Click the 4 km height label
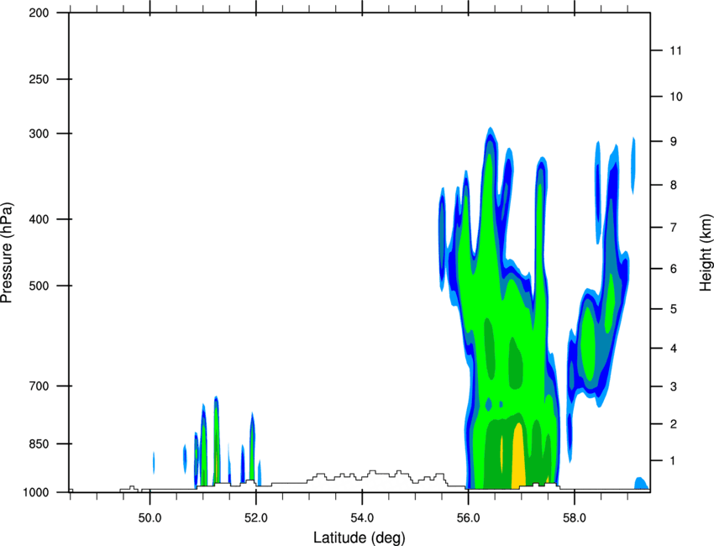The height and width of the screenshot is (546, 714). [674, 349]
